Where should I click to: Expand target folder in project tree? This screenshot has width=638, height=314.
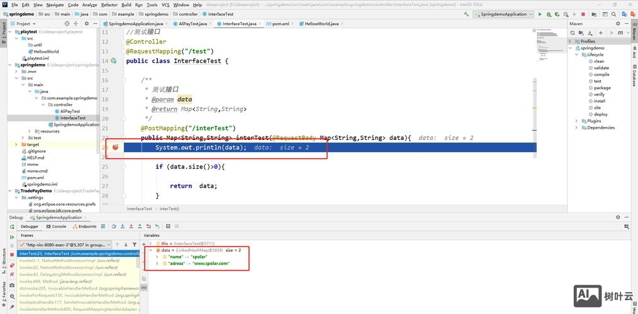pos(16,144)
